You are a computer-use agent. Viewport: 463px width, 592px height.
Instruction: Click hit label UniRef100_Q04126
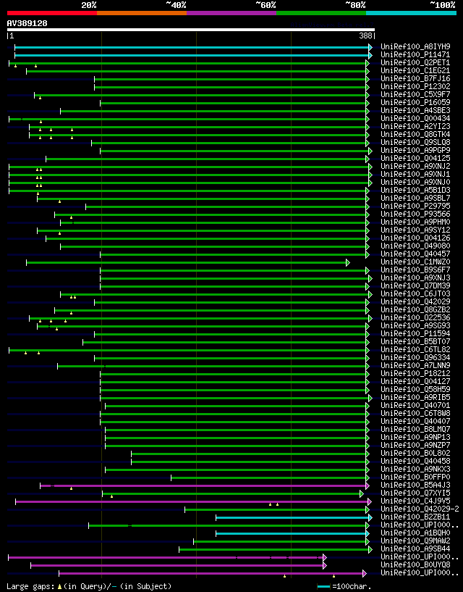415,238
